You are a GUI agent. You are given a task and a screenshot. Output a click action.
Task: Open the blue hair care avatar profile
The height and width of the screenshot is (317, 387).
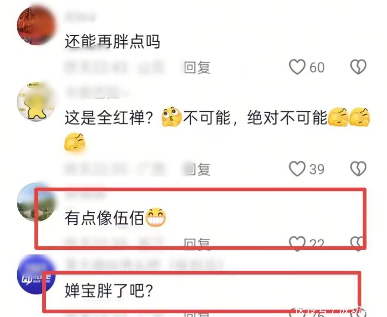36,275
